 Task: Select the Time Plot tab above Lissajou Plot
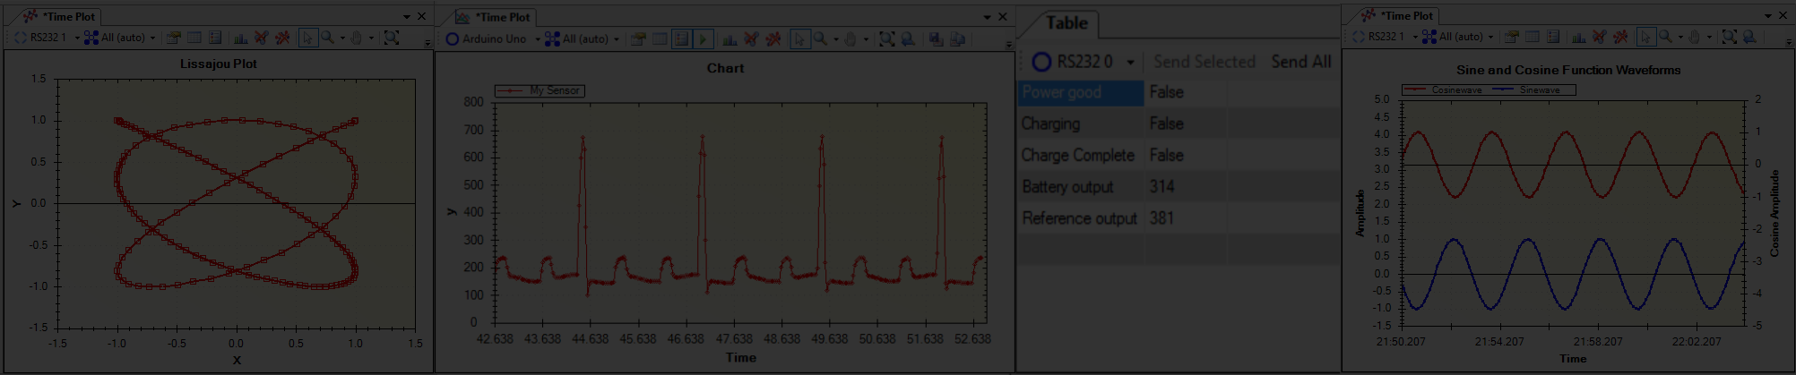pos(68,16)
